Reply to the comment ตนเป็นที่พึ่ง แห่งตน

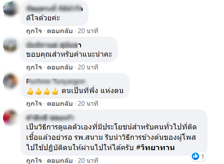tap(60, 104)
